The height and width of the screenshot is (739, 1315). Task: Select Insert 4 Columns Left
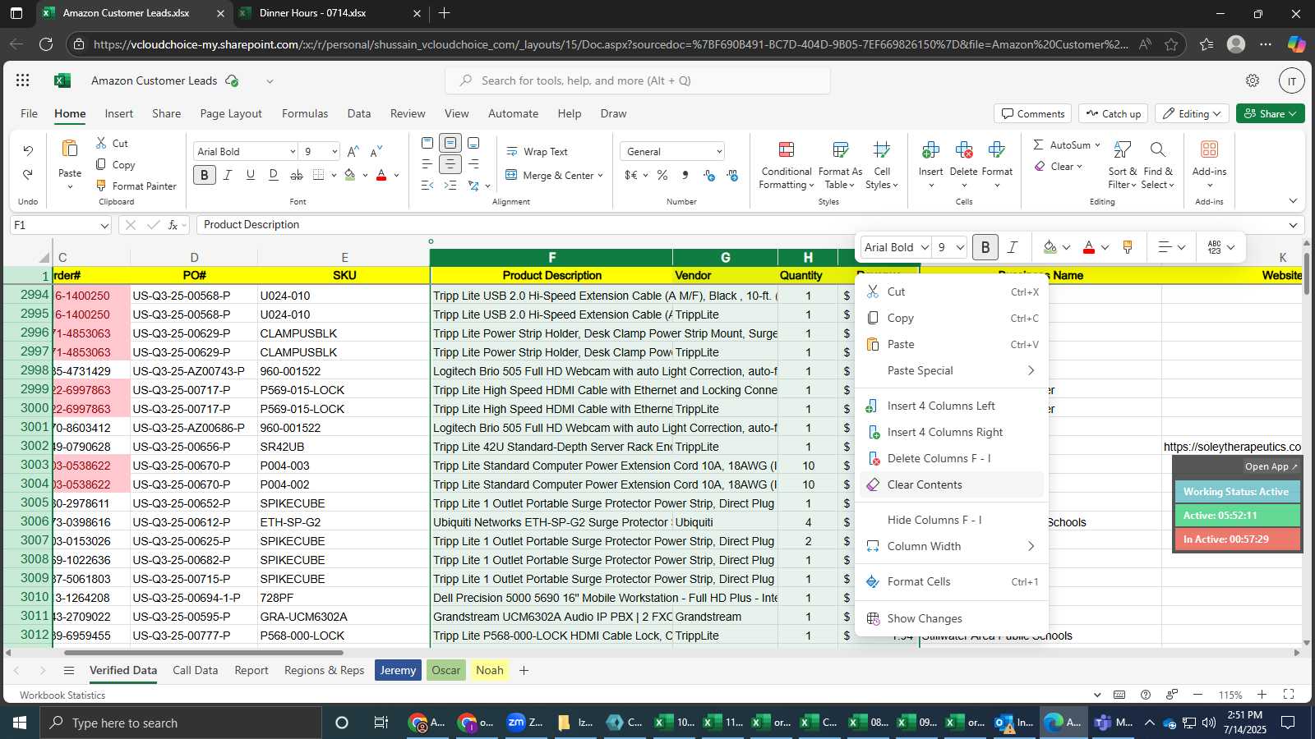pyautogui.click(x=952, y=406)
